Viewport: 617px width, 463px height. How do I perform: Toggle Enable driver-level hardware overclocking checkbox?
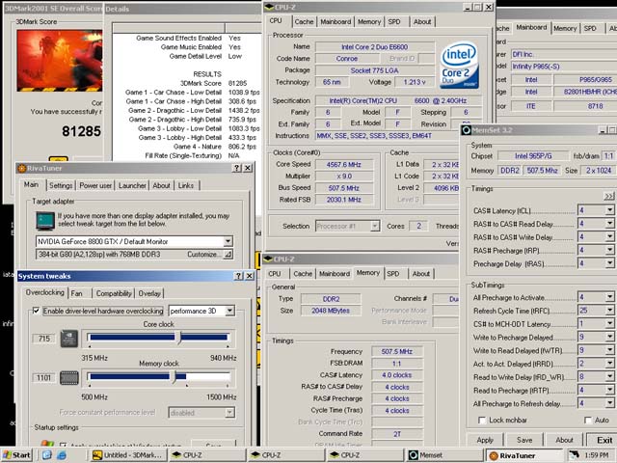point(37,311)
